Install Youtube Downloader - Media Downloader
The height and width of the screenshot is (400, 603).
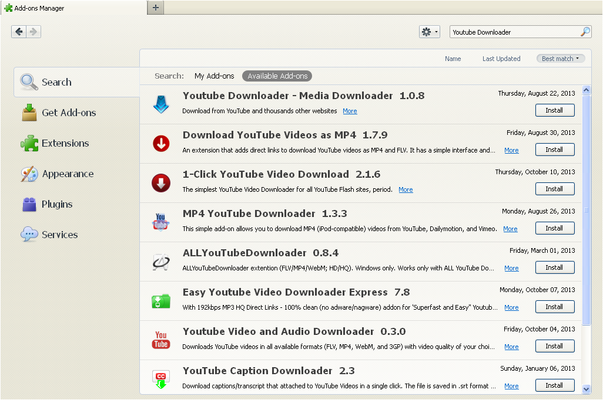coord(554,110)
